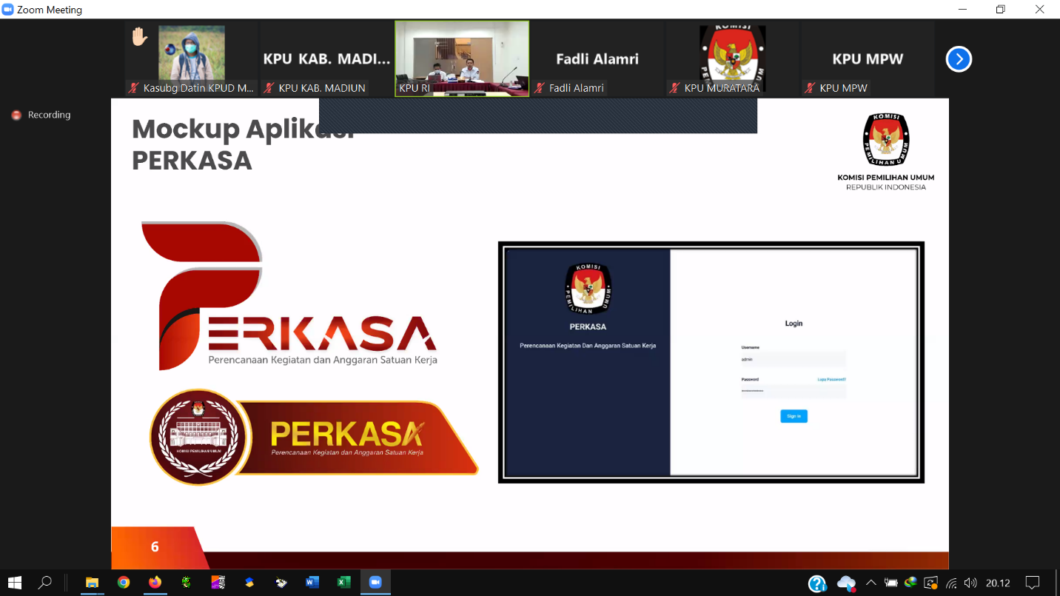Click the next participants arrow button

(x=959, y=59)
